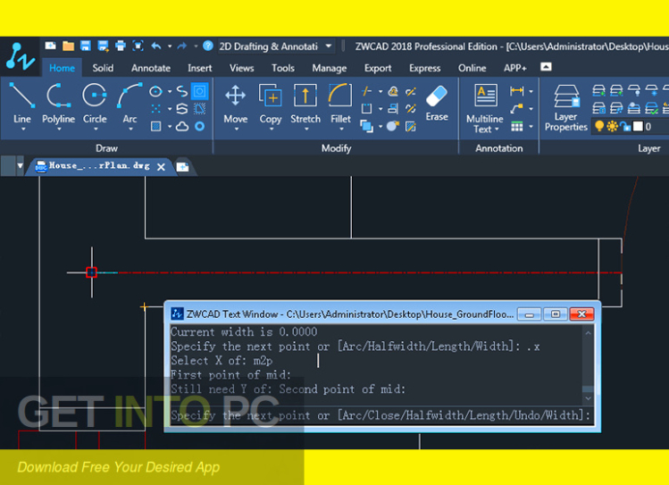Toggle layer 0 lock padlock icon

(625, 126)
